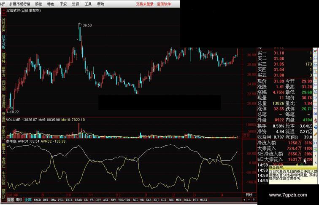Click the 36.50 high price marker
Screen dimensions: 319x205
(x=87, y=25)
